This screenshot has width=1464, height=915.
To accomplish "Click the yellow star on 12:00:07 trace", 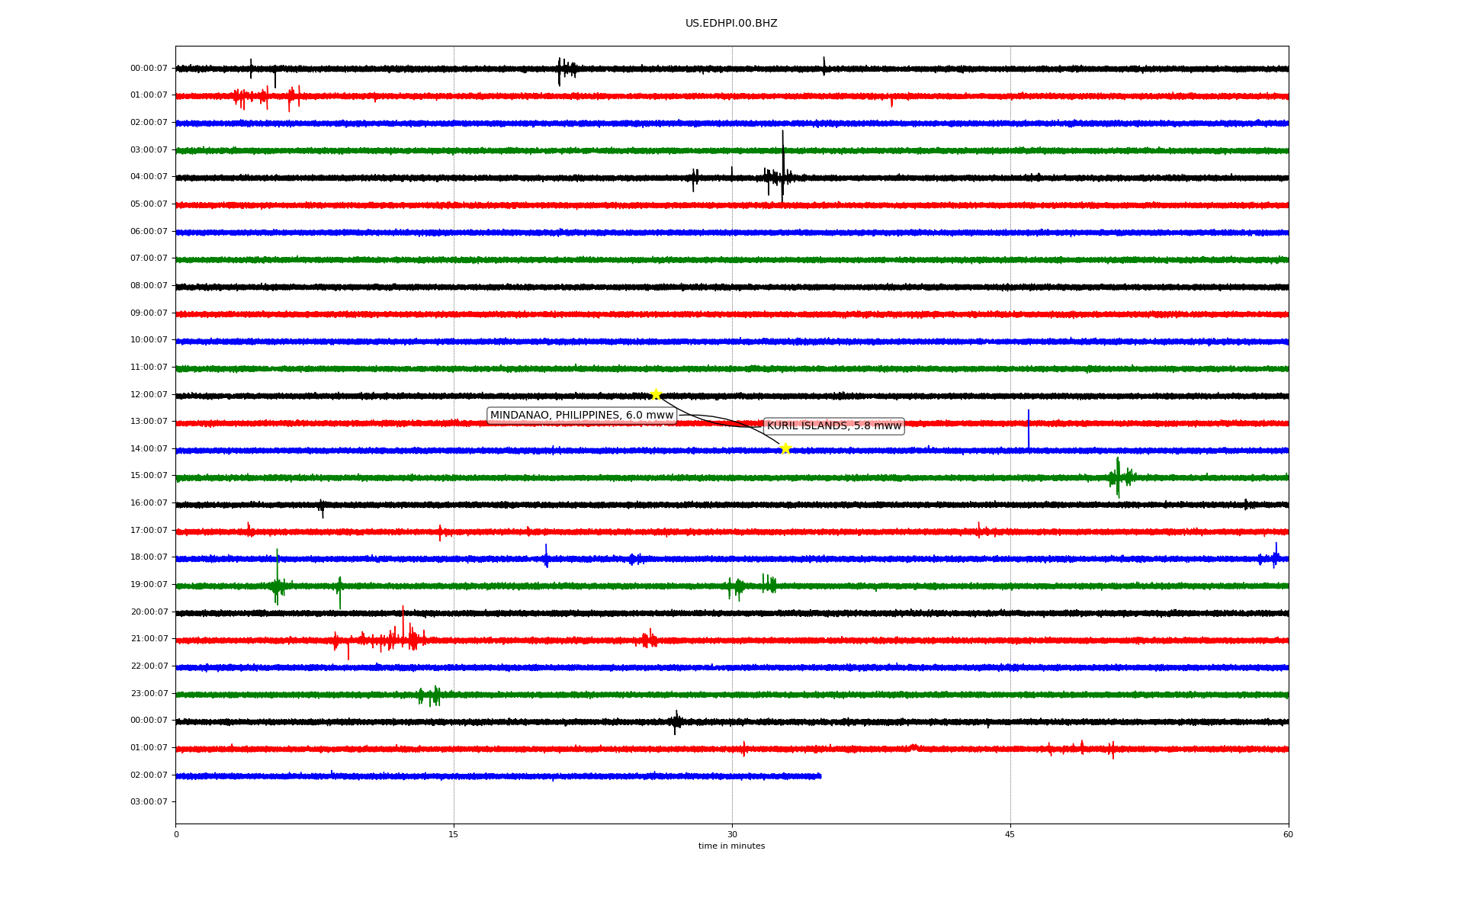I will [655, 394].
